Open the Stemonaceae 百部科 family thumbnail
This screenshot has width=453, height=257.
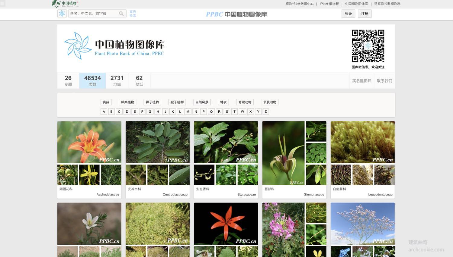point(283,153)
